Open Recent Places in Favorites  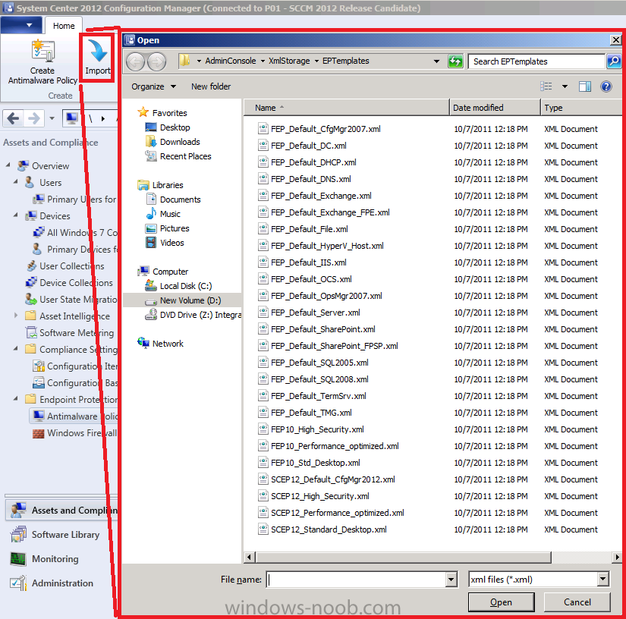185,156
